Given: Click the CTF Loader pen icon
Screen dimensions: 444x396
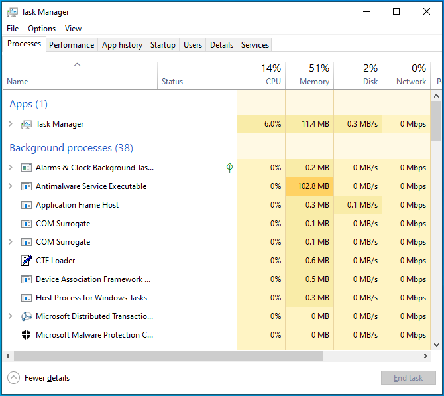Looking at the screenshot, I should click(27, 261).
